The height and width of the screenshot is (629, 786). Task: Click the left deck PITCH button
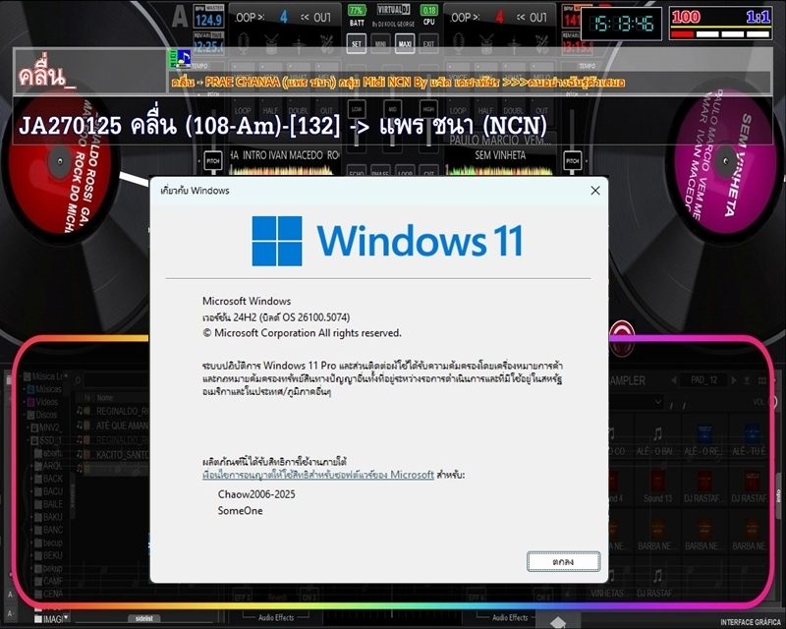pyautogui.click(x=213, y=159)
